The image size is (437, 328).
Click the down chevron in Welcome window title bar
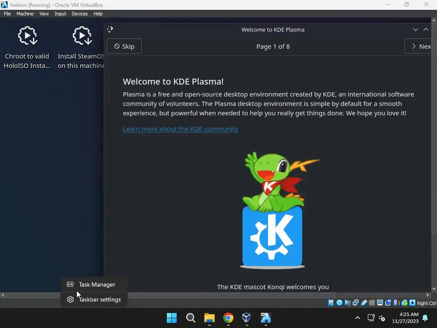416,29
